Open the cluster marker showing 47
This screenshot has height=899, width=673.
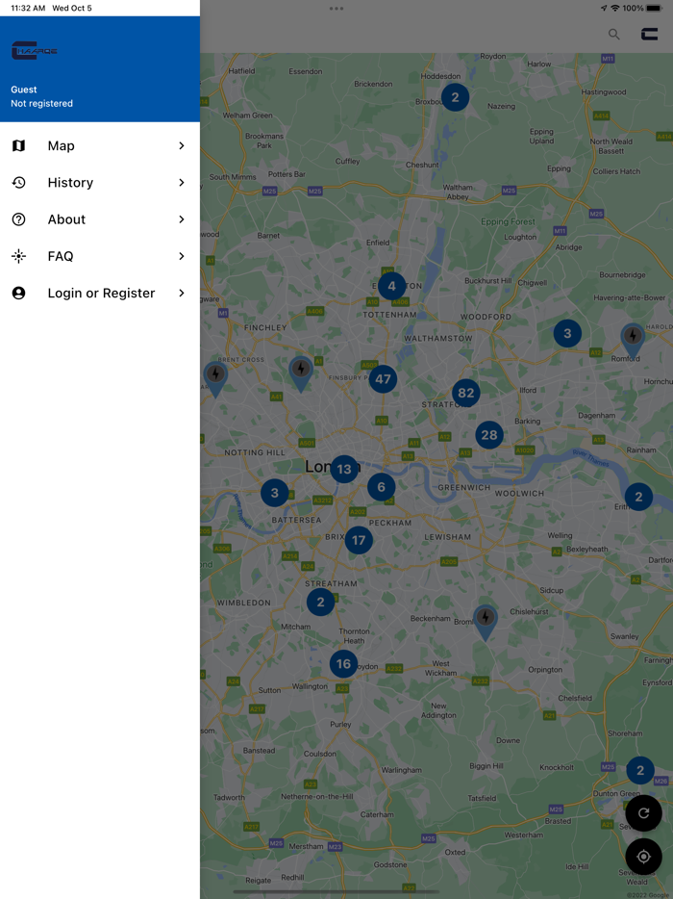384,379
